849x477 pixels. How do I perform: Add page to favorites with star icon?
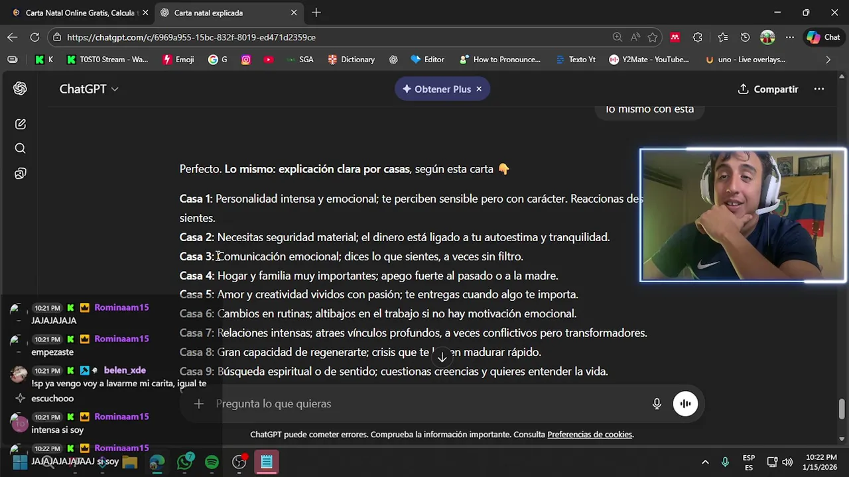653,37
